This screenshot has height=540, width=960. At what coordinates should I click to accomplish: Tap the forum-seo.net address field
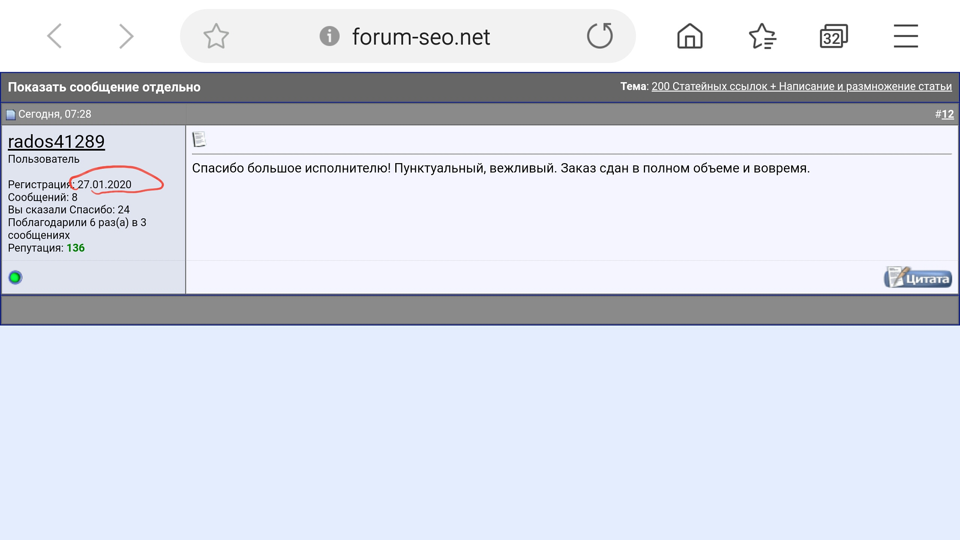coord(421,37)
